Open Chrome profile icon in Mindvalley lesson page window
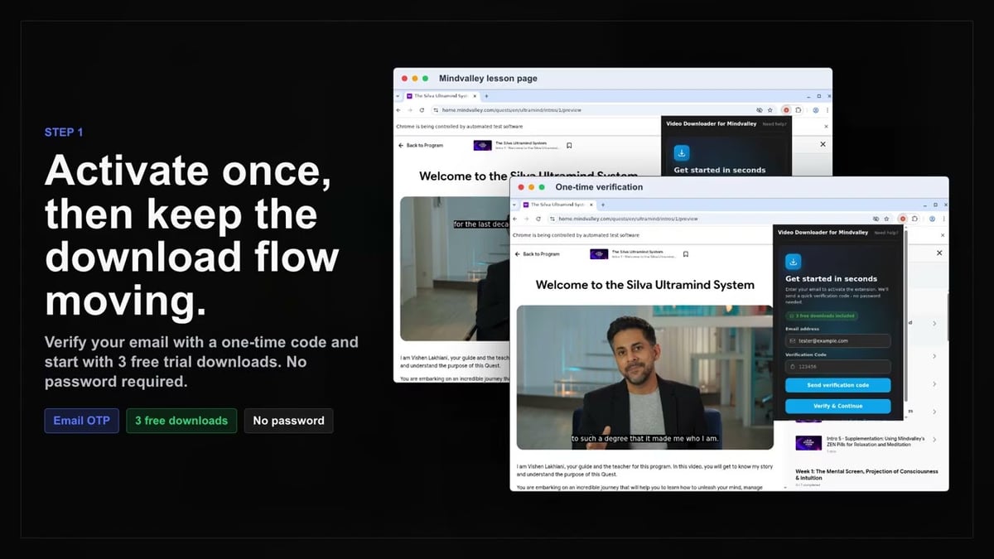The image size is (994, 559). [x=816, y=110]
